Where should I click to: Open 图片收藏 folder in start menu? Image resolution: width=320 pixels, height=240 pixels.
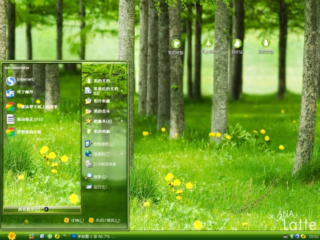(102, 101)
